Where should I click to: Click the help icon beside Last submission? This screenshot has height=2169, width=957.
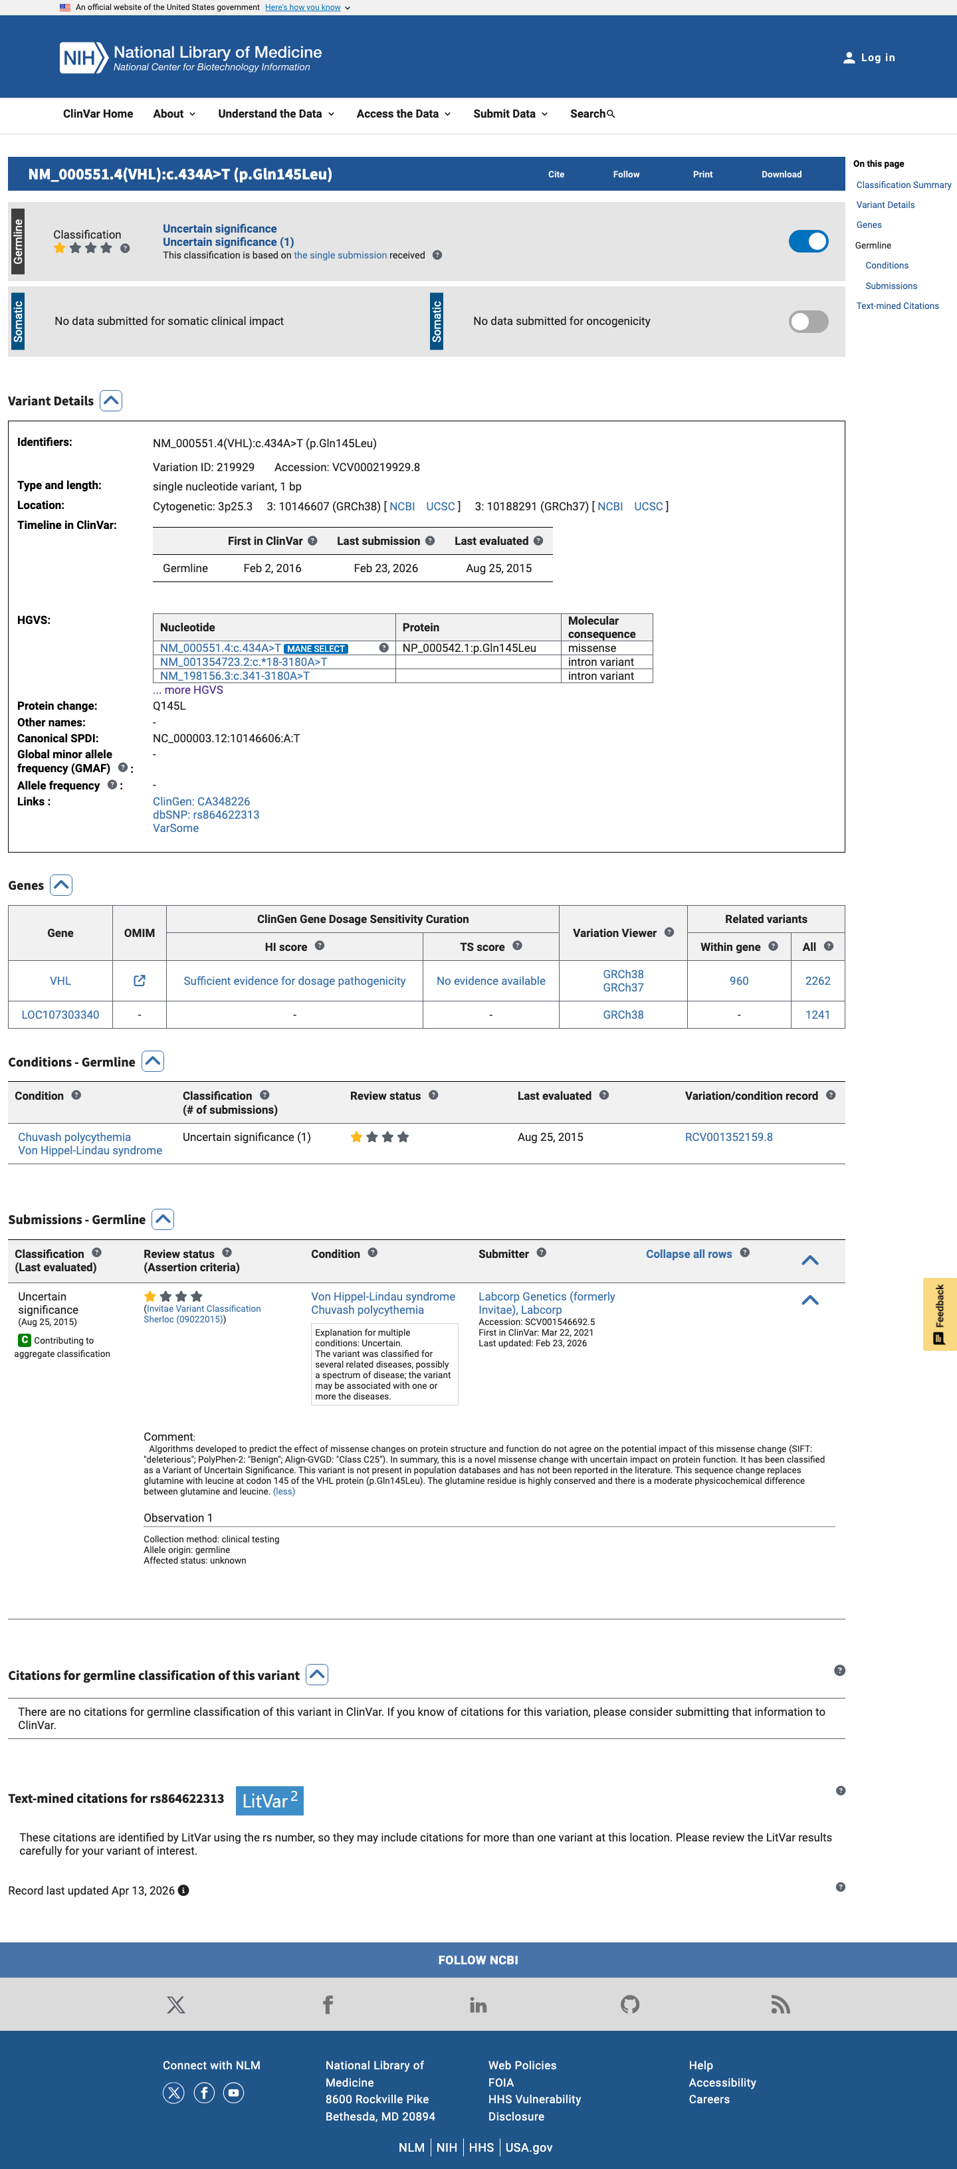point(429,542)
